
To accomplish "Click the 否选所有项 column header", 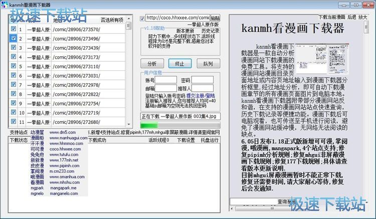I will [112, 20].
